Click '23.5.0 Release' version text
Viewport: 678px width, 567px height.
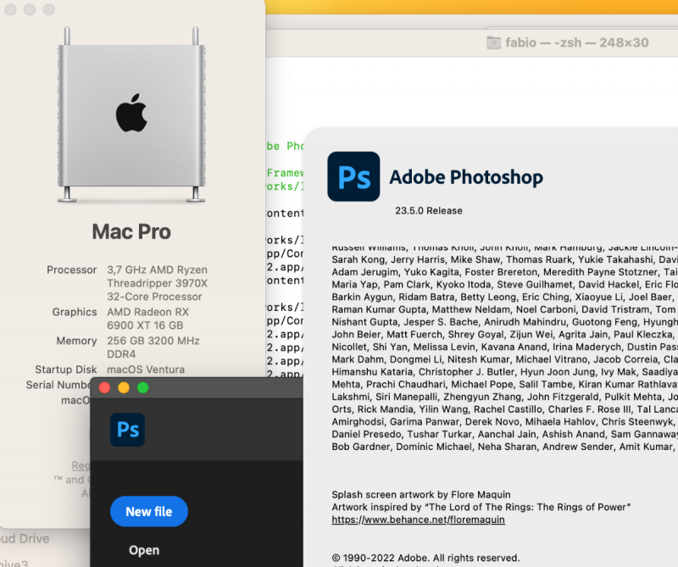[429, 211]
